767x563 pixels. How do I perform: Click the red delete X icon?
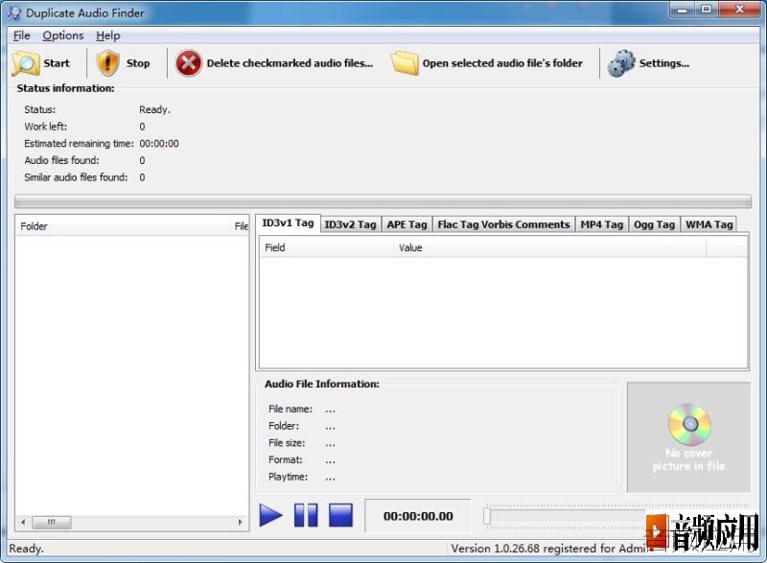[188, 63]
